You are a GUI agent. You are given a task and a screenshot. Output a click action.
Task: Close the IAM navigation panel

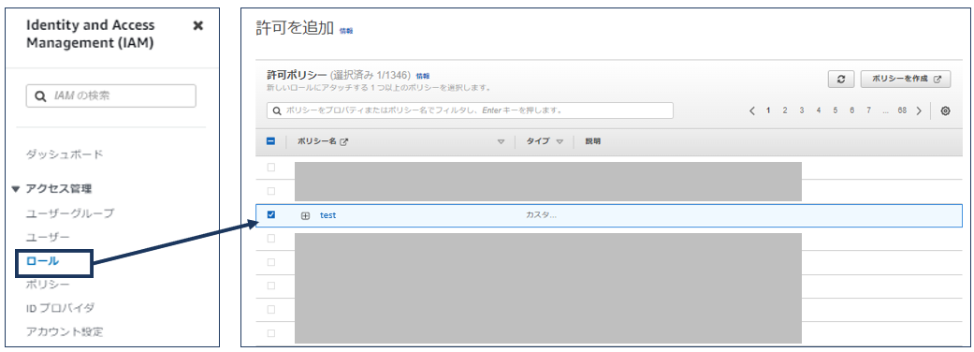click(198, 25)
